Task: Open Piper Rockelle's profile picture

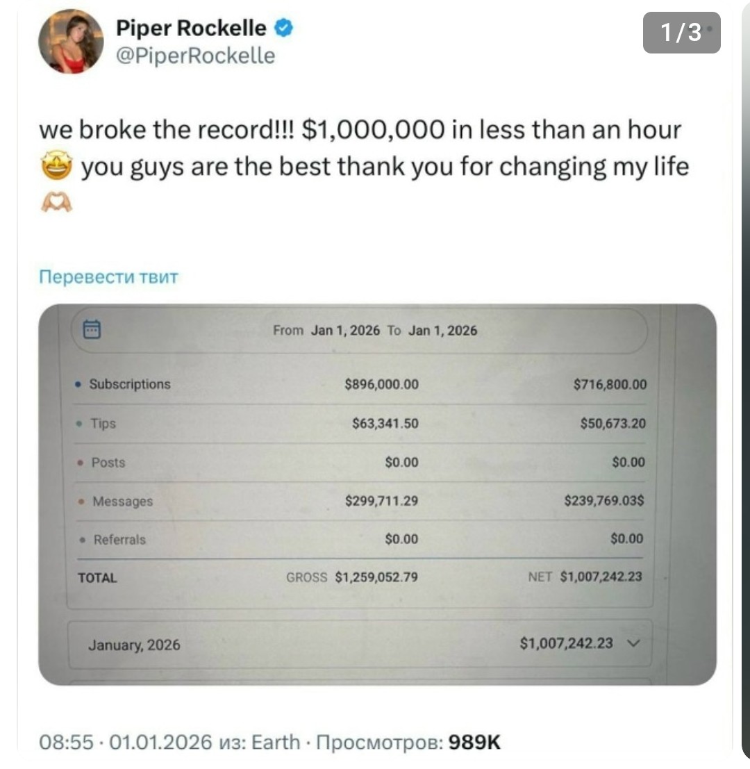Action: click(x=71, y=42)
